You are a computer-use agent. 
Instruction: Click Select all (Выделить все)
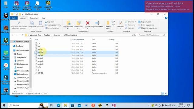click(144, 22)
